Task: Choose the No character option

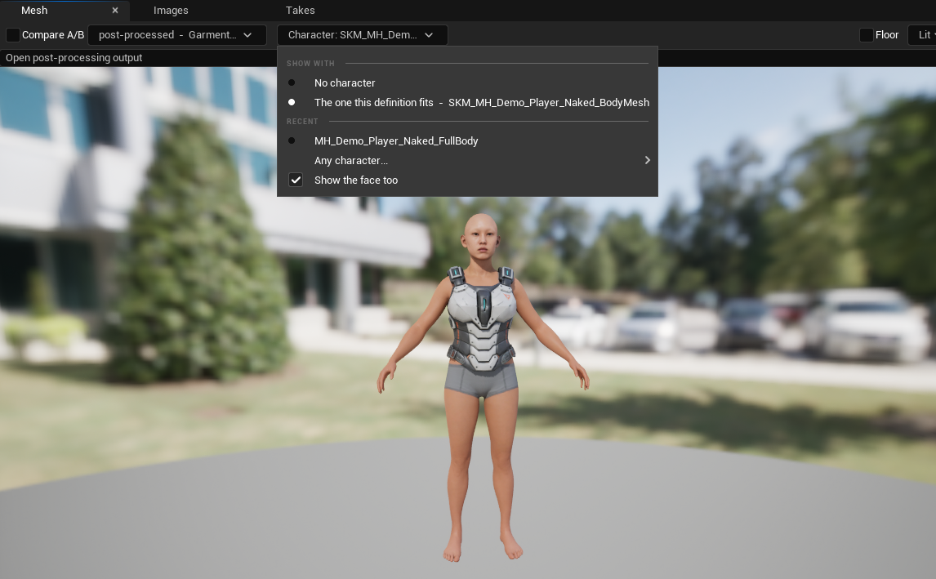Action: click(467, 83)
